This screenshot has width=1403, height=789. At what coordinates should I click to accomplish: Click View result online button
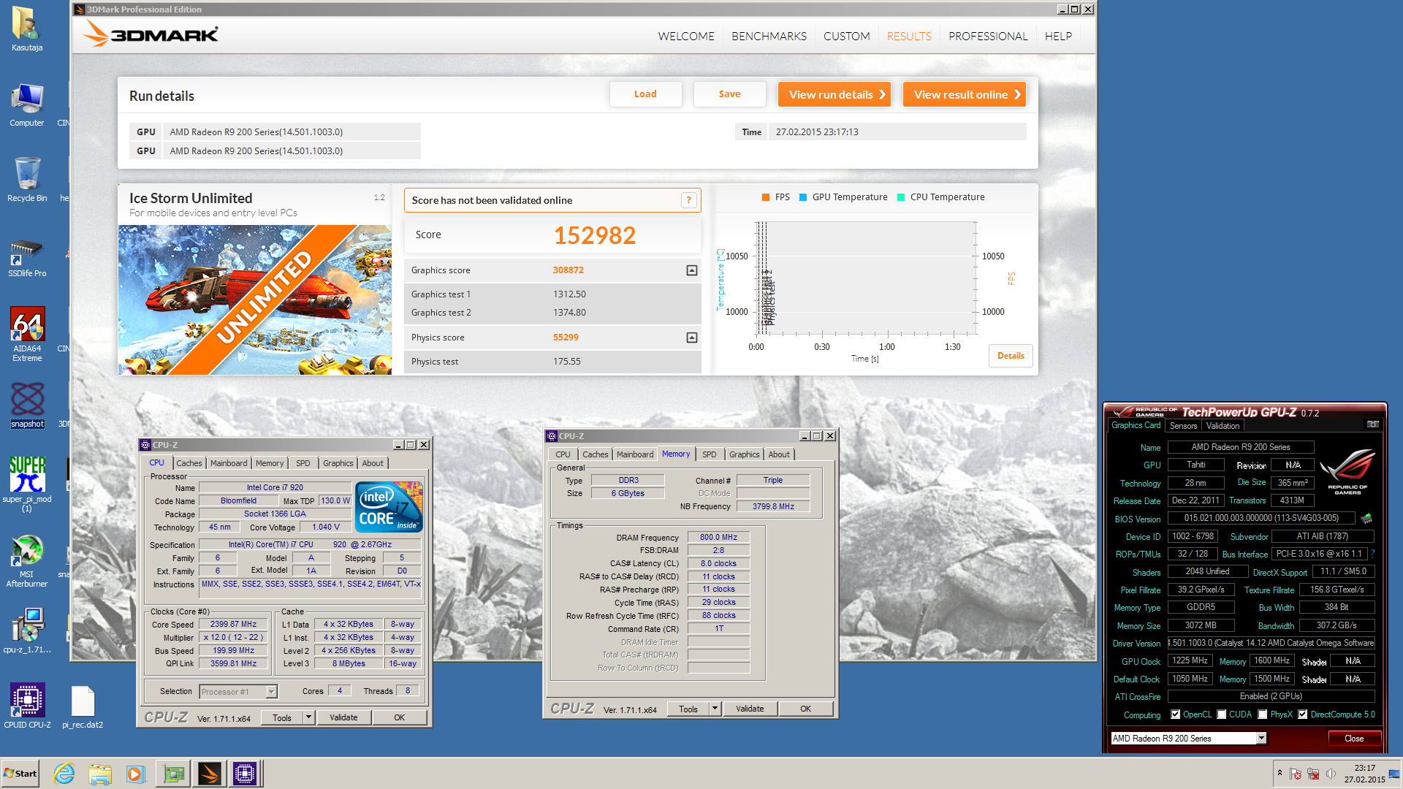pos(965,94)
